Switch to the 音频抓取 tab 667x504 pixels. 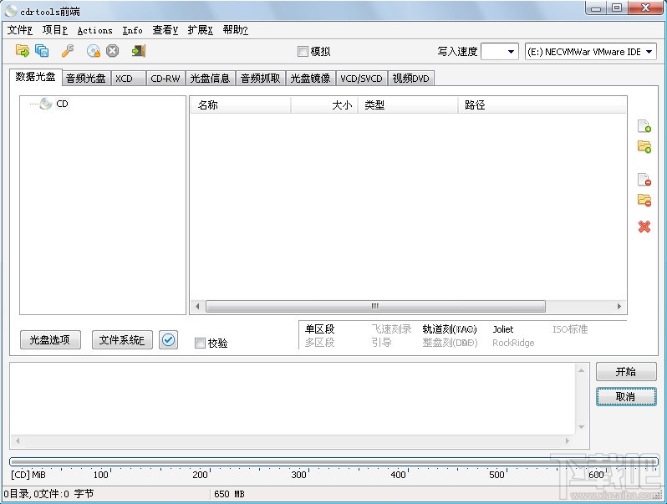point(260,79)
